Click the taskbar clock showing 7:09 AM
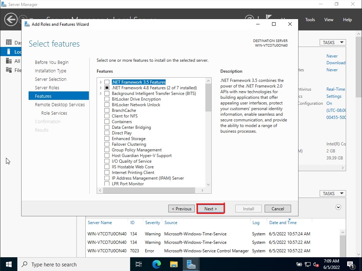The height and width of the screenshot is (271, 362). coord(331,264)
